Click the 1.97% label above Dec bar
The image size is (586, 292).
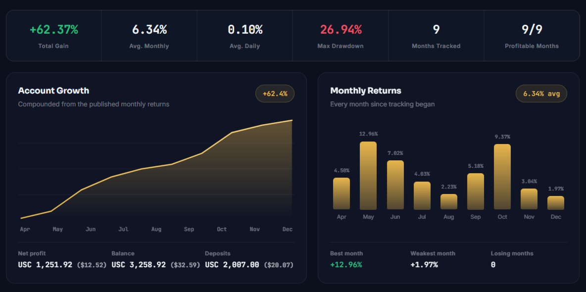tap(556, 189)
